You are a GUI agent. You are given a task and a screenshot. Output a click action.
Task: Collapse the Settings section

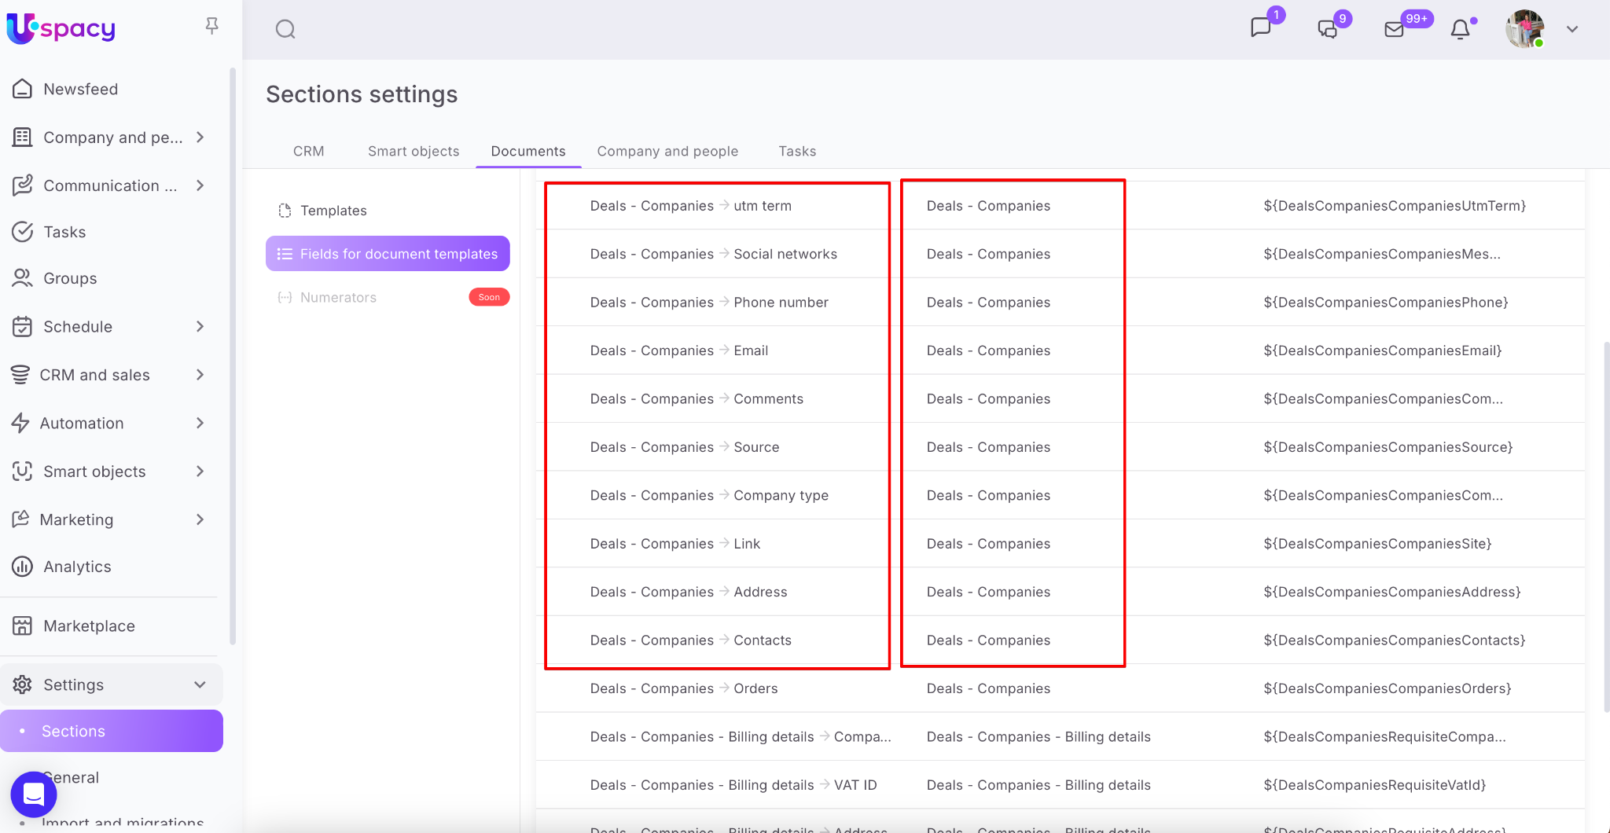coord(200,684)
